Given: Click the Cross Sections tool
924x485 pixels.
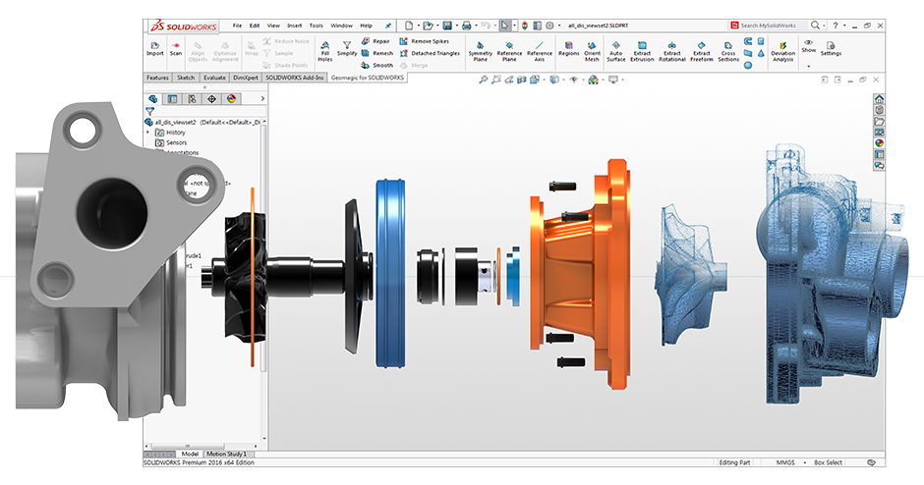Looking at the screenshot, I should 727,50.
